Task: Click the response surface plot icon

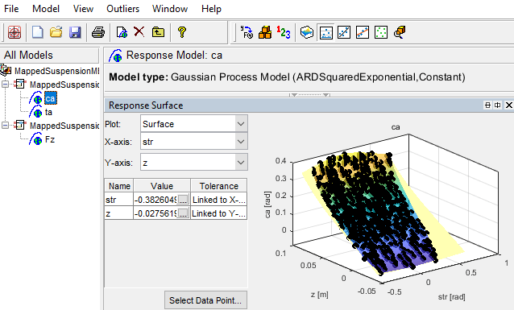Action: coord(307,32)
